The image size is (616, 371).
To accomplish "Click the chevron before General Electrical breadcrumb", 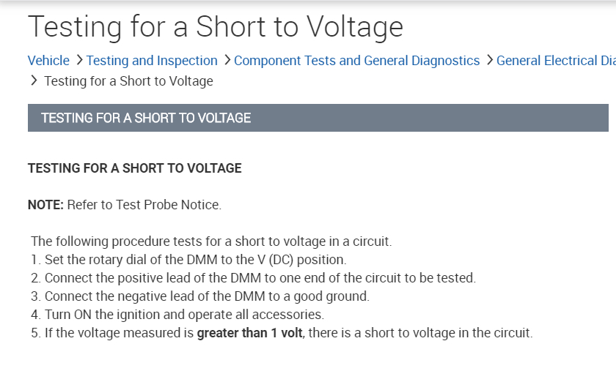I will pos(489,60).
